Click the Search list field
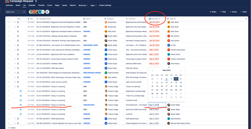 16,12
